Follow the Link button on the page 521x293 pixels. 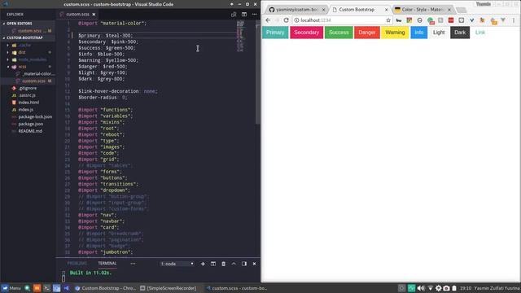click(479, 33)
